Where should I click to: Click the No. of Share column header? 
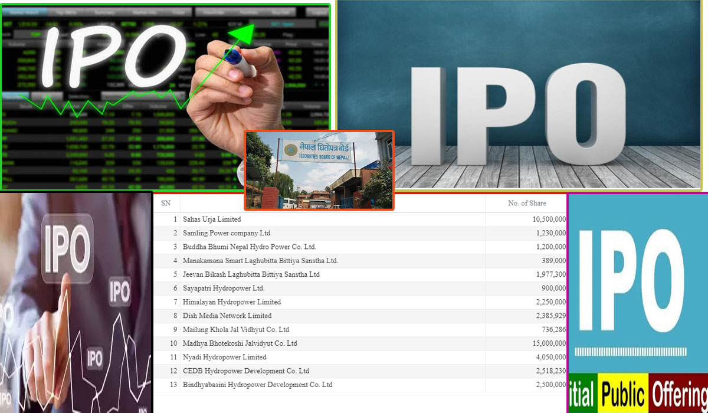point(527,204)
